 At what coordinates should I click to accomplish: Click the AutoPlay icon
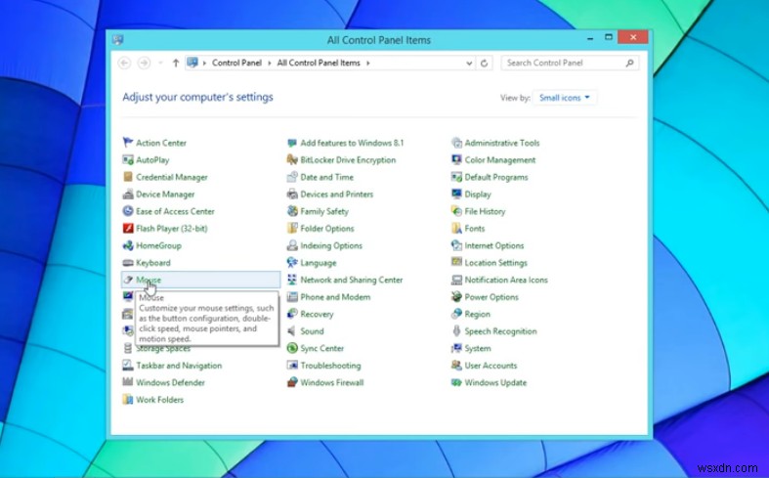tap(127, 159)
